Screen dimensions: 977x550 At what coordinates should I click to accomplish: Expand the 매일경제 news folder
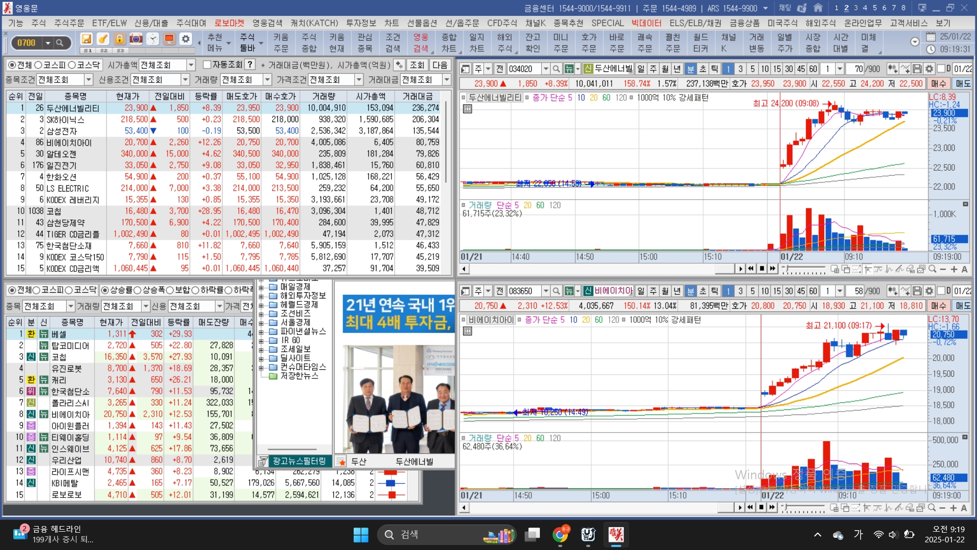point(262,287)
